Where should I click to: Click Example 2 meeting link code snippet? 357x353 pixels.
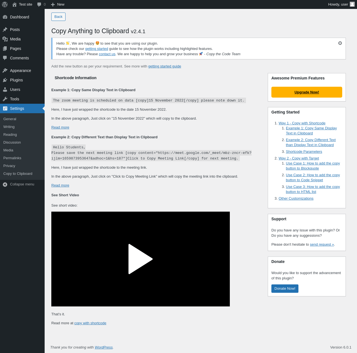point(151,153)
